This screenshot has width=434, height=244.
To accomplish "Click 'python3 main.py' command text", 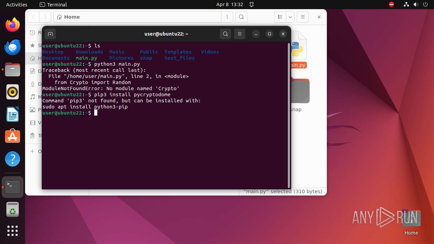I will tap(117, 64).
